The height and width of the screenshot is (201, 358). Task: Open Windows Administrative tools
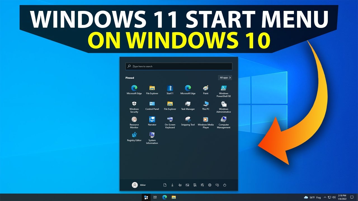[223, 107]
